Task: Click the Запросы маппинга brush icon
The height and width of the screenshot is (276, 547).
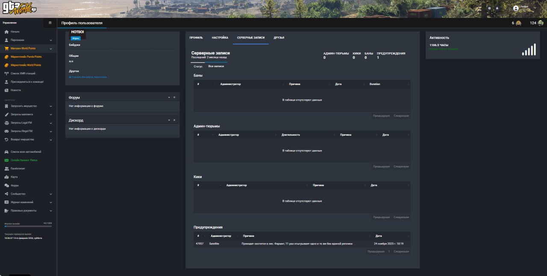Action: click(6, 114)
